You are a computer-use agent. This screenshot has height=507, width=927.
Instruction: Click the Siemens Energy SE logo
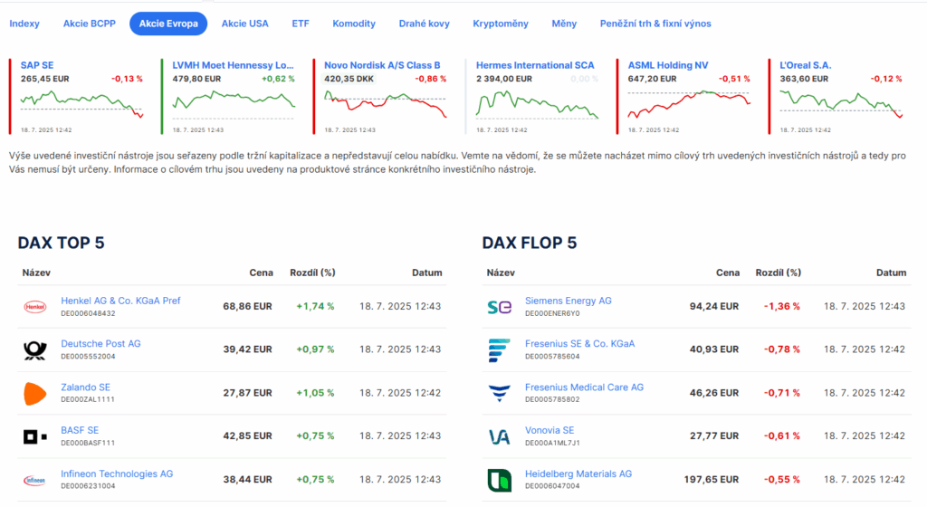500,307
